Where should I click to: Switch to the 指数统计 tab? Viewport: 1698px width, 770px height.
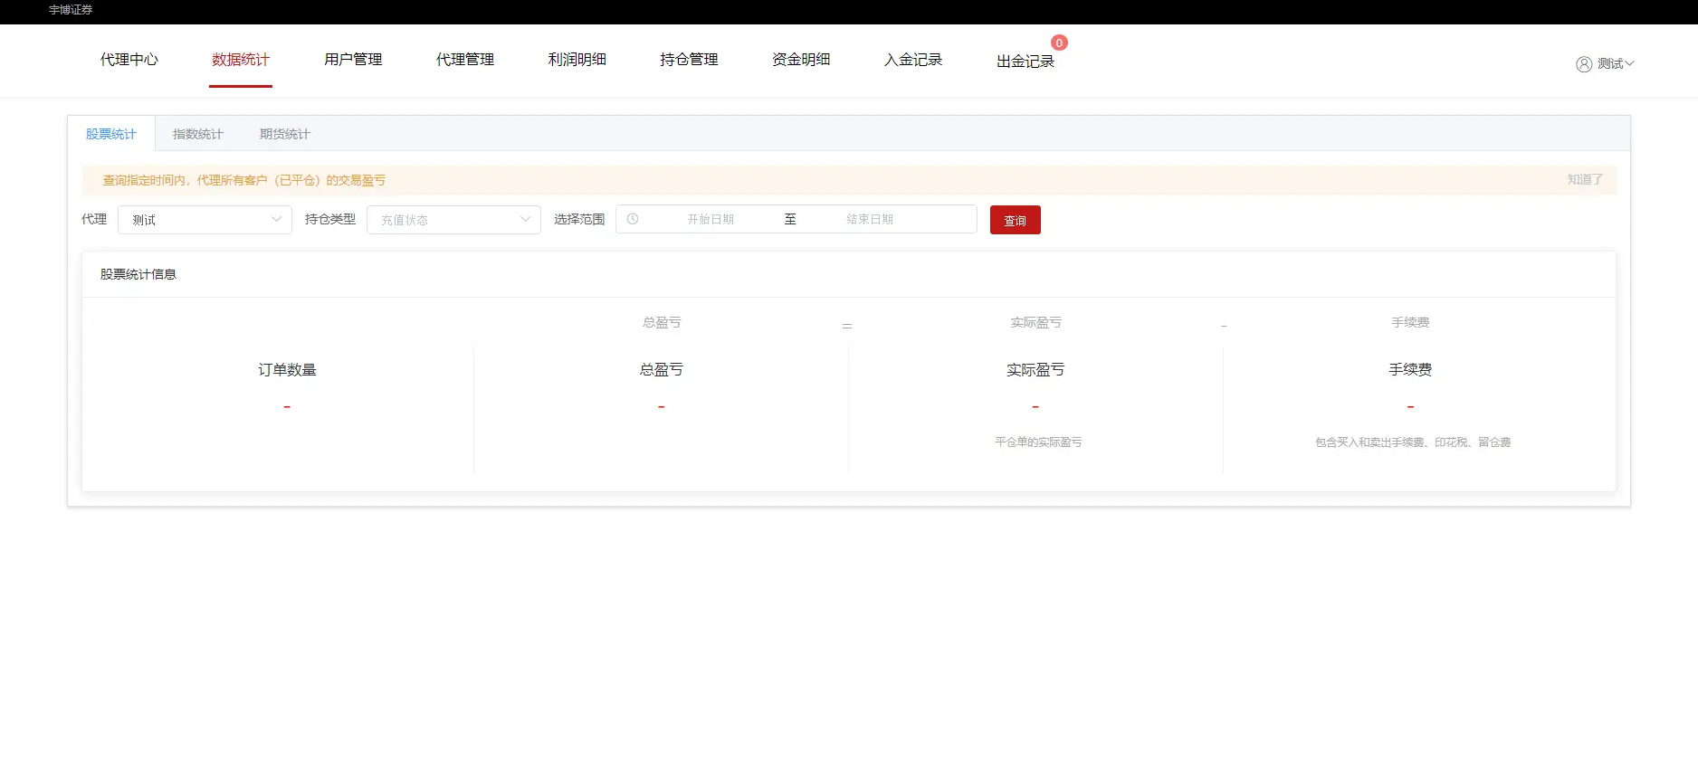[197, 134]
